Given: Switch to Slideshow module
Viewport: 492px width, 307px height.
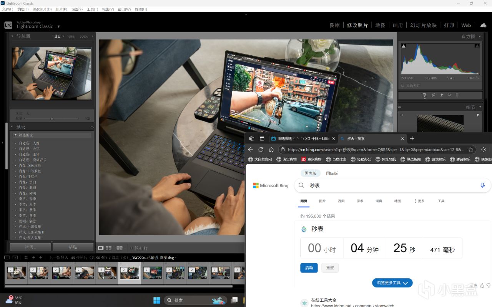Looking at the screenshot, I should pyautogui.click(x=423, y=25).
